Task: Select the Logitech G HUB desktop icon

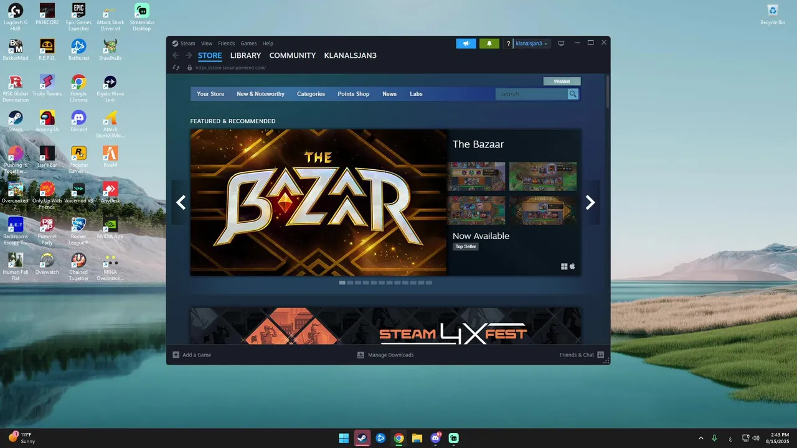Action: click(16, 17)
